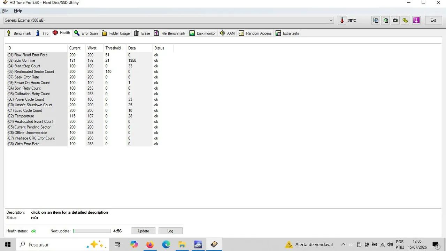This screenshot has width=446, height=251.
Task: Select the Seek Error Rate row
Action: [90, 77]
